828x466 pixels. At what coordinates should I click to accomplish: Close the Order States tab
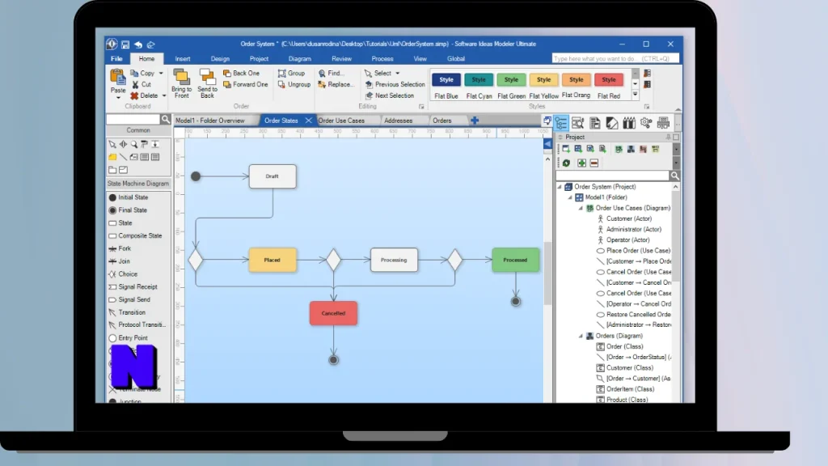(x=308, y=121)
